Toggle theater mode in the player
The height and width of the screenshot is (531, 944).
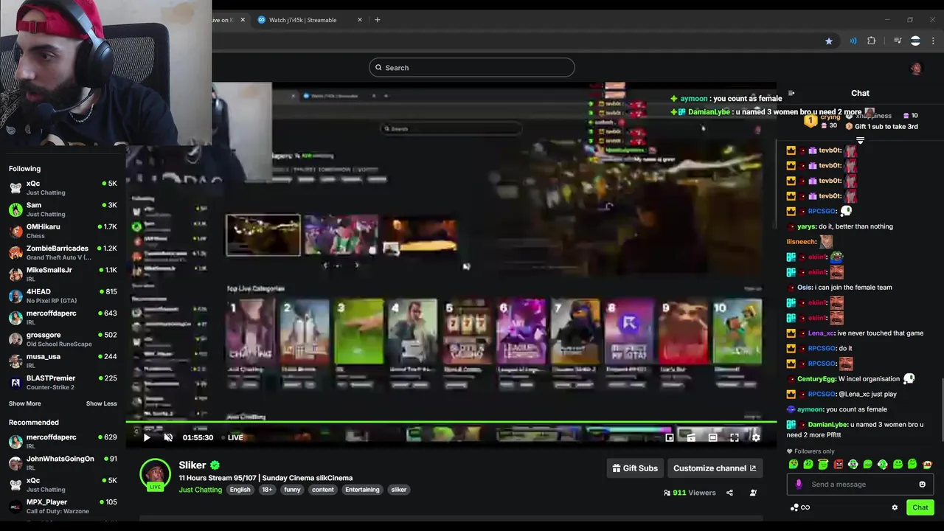[712, 437]
